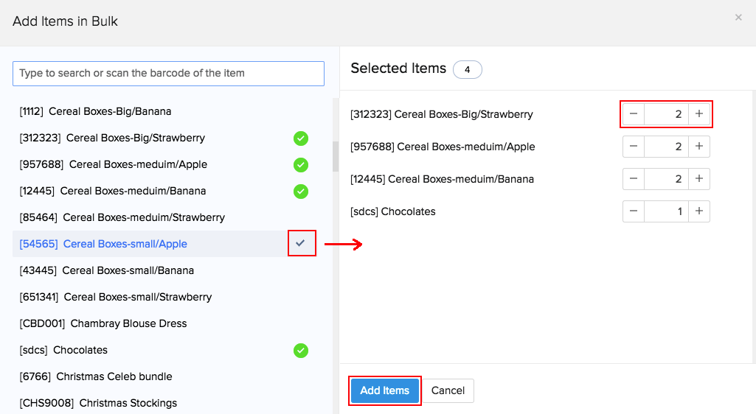Click [54565] Cereal Boxes-small/Apple row text
Image resolution: width=756 pixels, height=414 pixels.
(x=103, y=244)
